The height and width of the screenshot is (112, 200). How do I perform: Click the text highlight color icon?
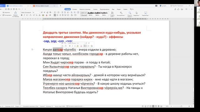pos(43,15)
